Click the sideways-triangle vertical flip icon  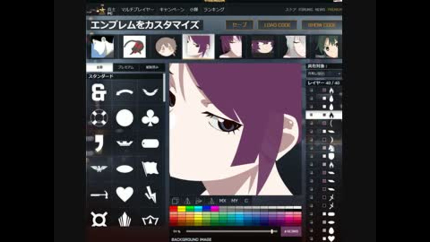[199, 201]
